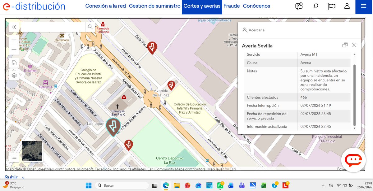This screenshot has height=191, width=373.
Task: Click the 'Causa' row label
Action: 252,63
